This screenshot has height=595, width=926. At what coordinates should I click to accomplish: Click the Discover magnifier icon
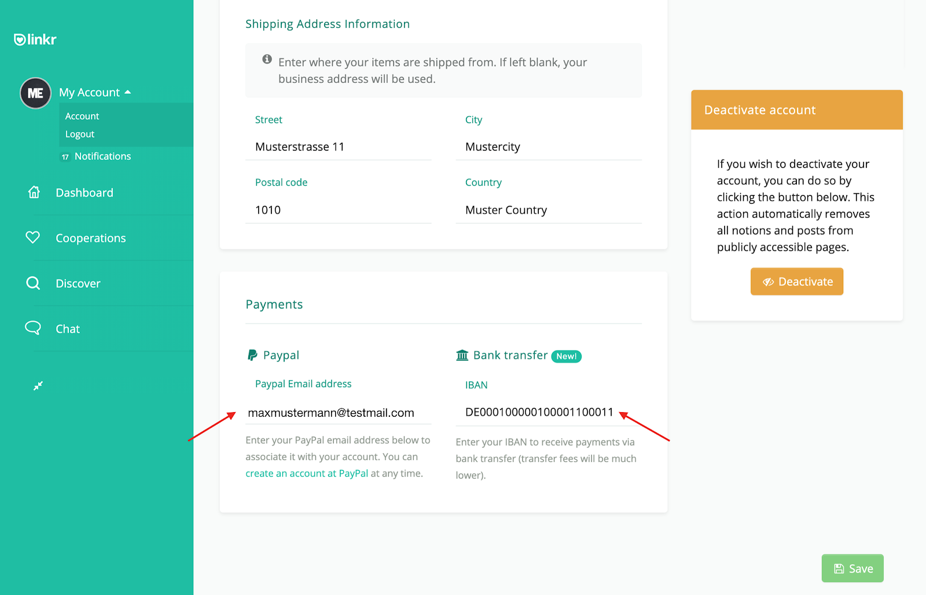(x=33, y=283)
